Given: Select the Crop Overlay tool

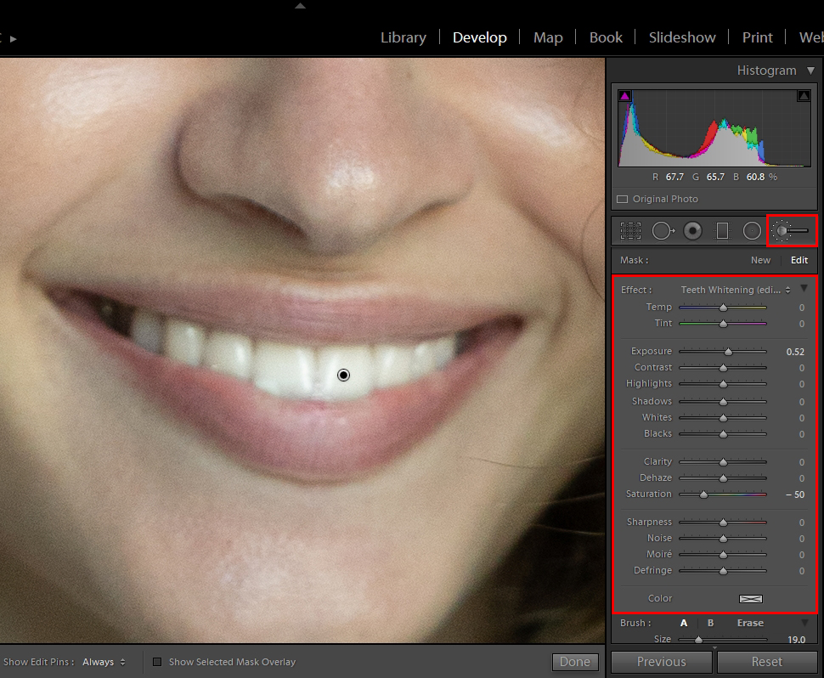Looking at the screenshot, I should [x=629, y=229].
